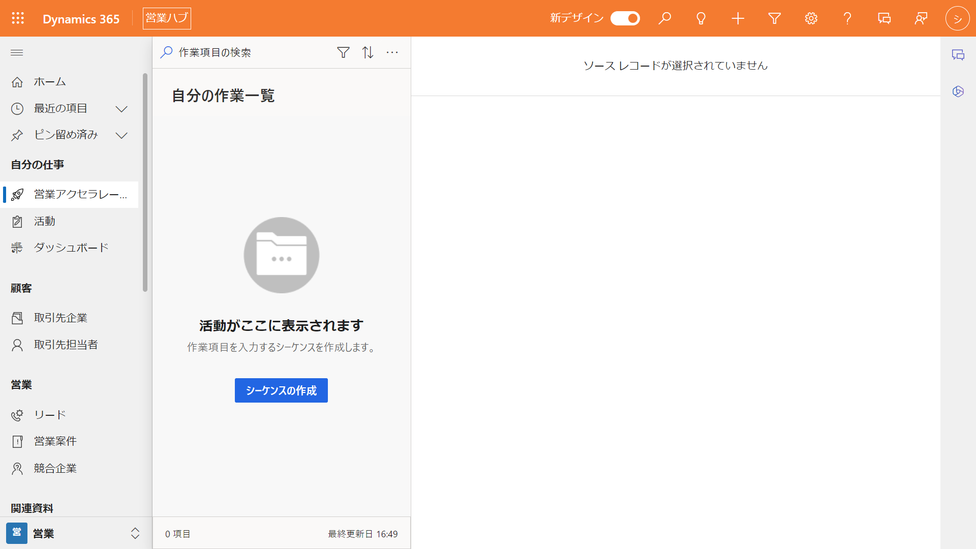The image size is (976, 549).
Task: Click the rocket icon for sales accelerator
Action: tap(17, 195)
